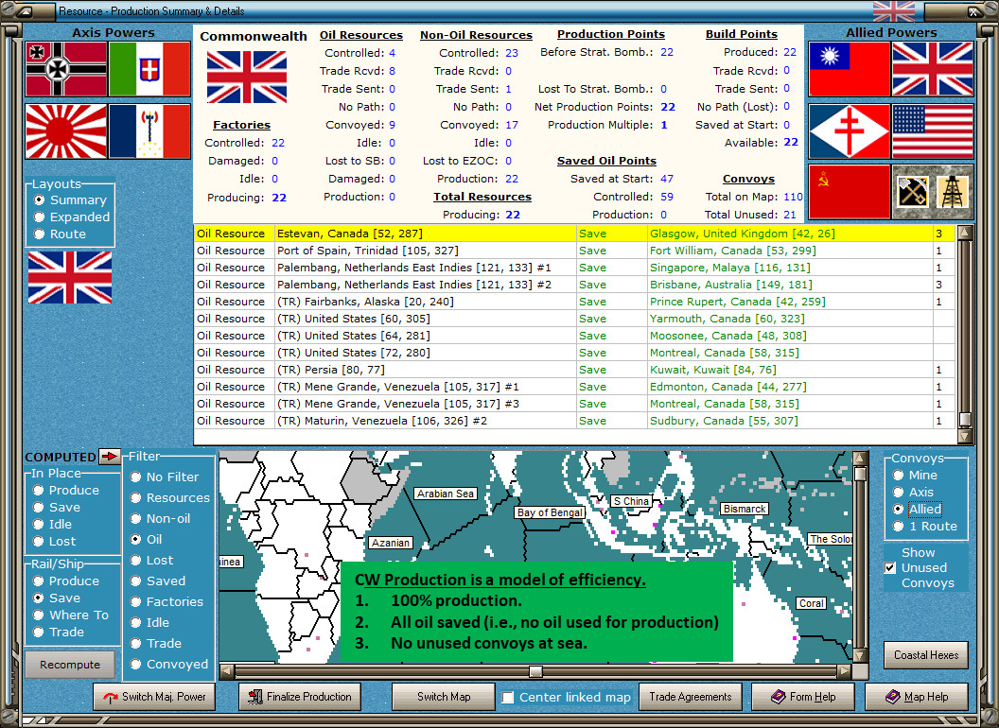
Task: Enable Center linked map checkbox
Action: point(508,698)
